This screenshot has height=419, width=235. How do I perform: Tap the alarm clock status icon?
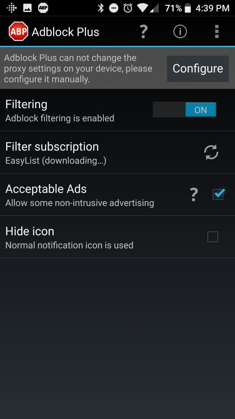[x=128, y=8]
